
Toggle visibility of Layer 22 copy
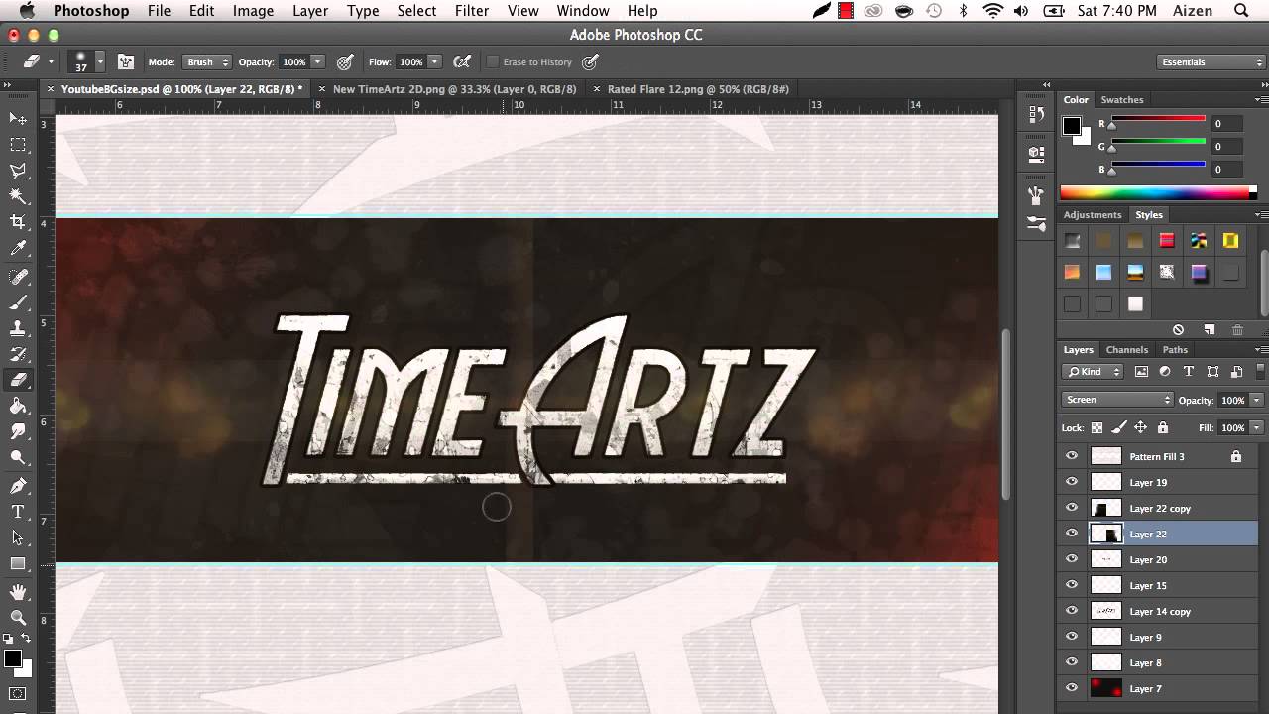click(1072, 508)
